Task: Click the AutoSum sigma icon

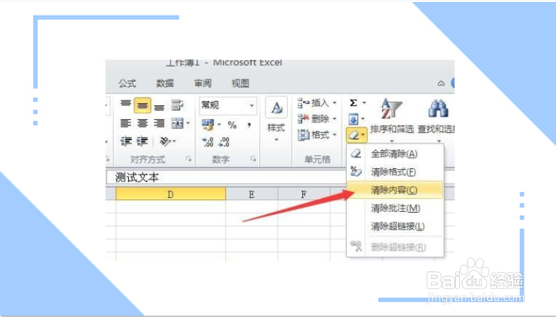Action: pos(354,103)
